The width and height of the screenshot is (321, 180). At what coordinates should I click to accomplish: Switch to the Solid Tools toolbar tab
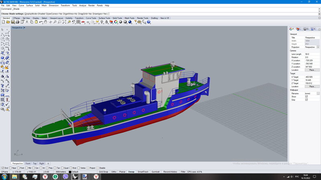(x=117, y=18)
